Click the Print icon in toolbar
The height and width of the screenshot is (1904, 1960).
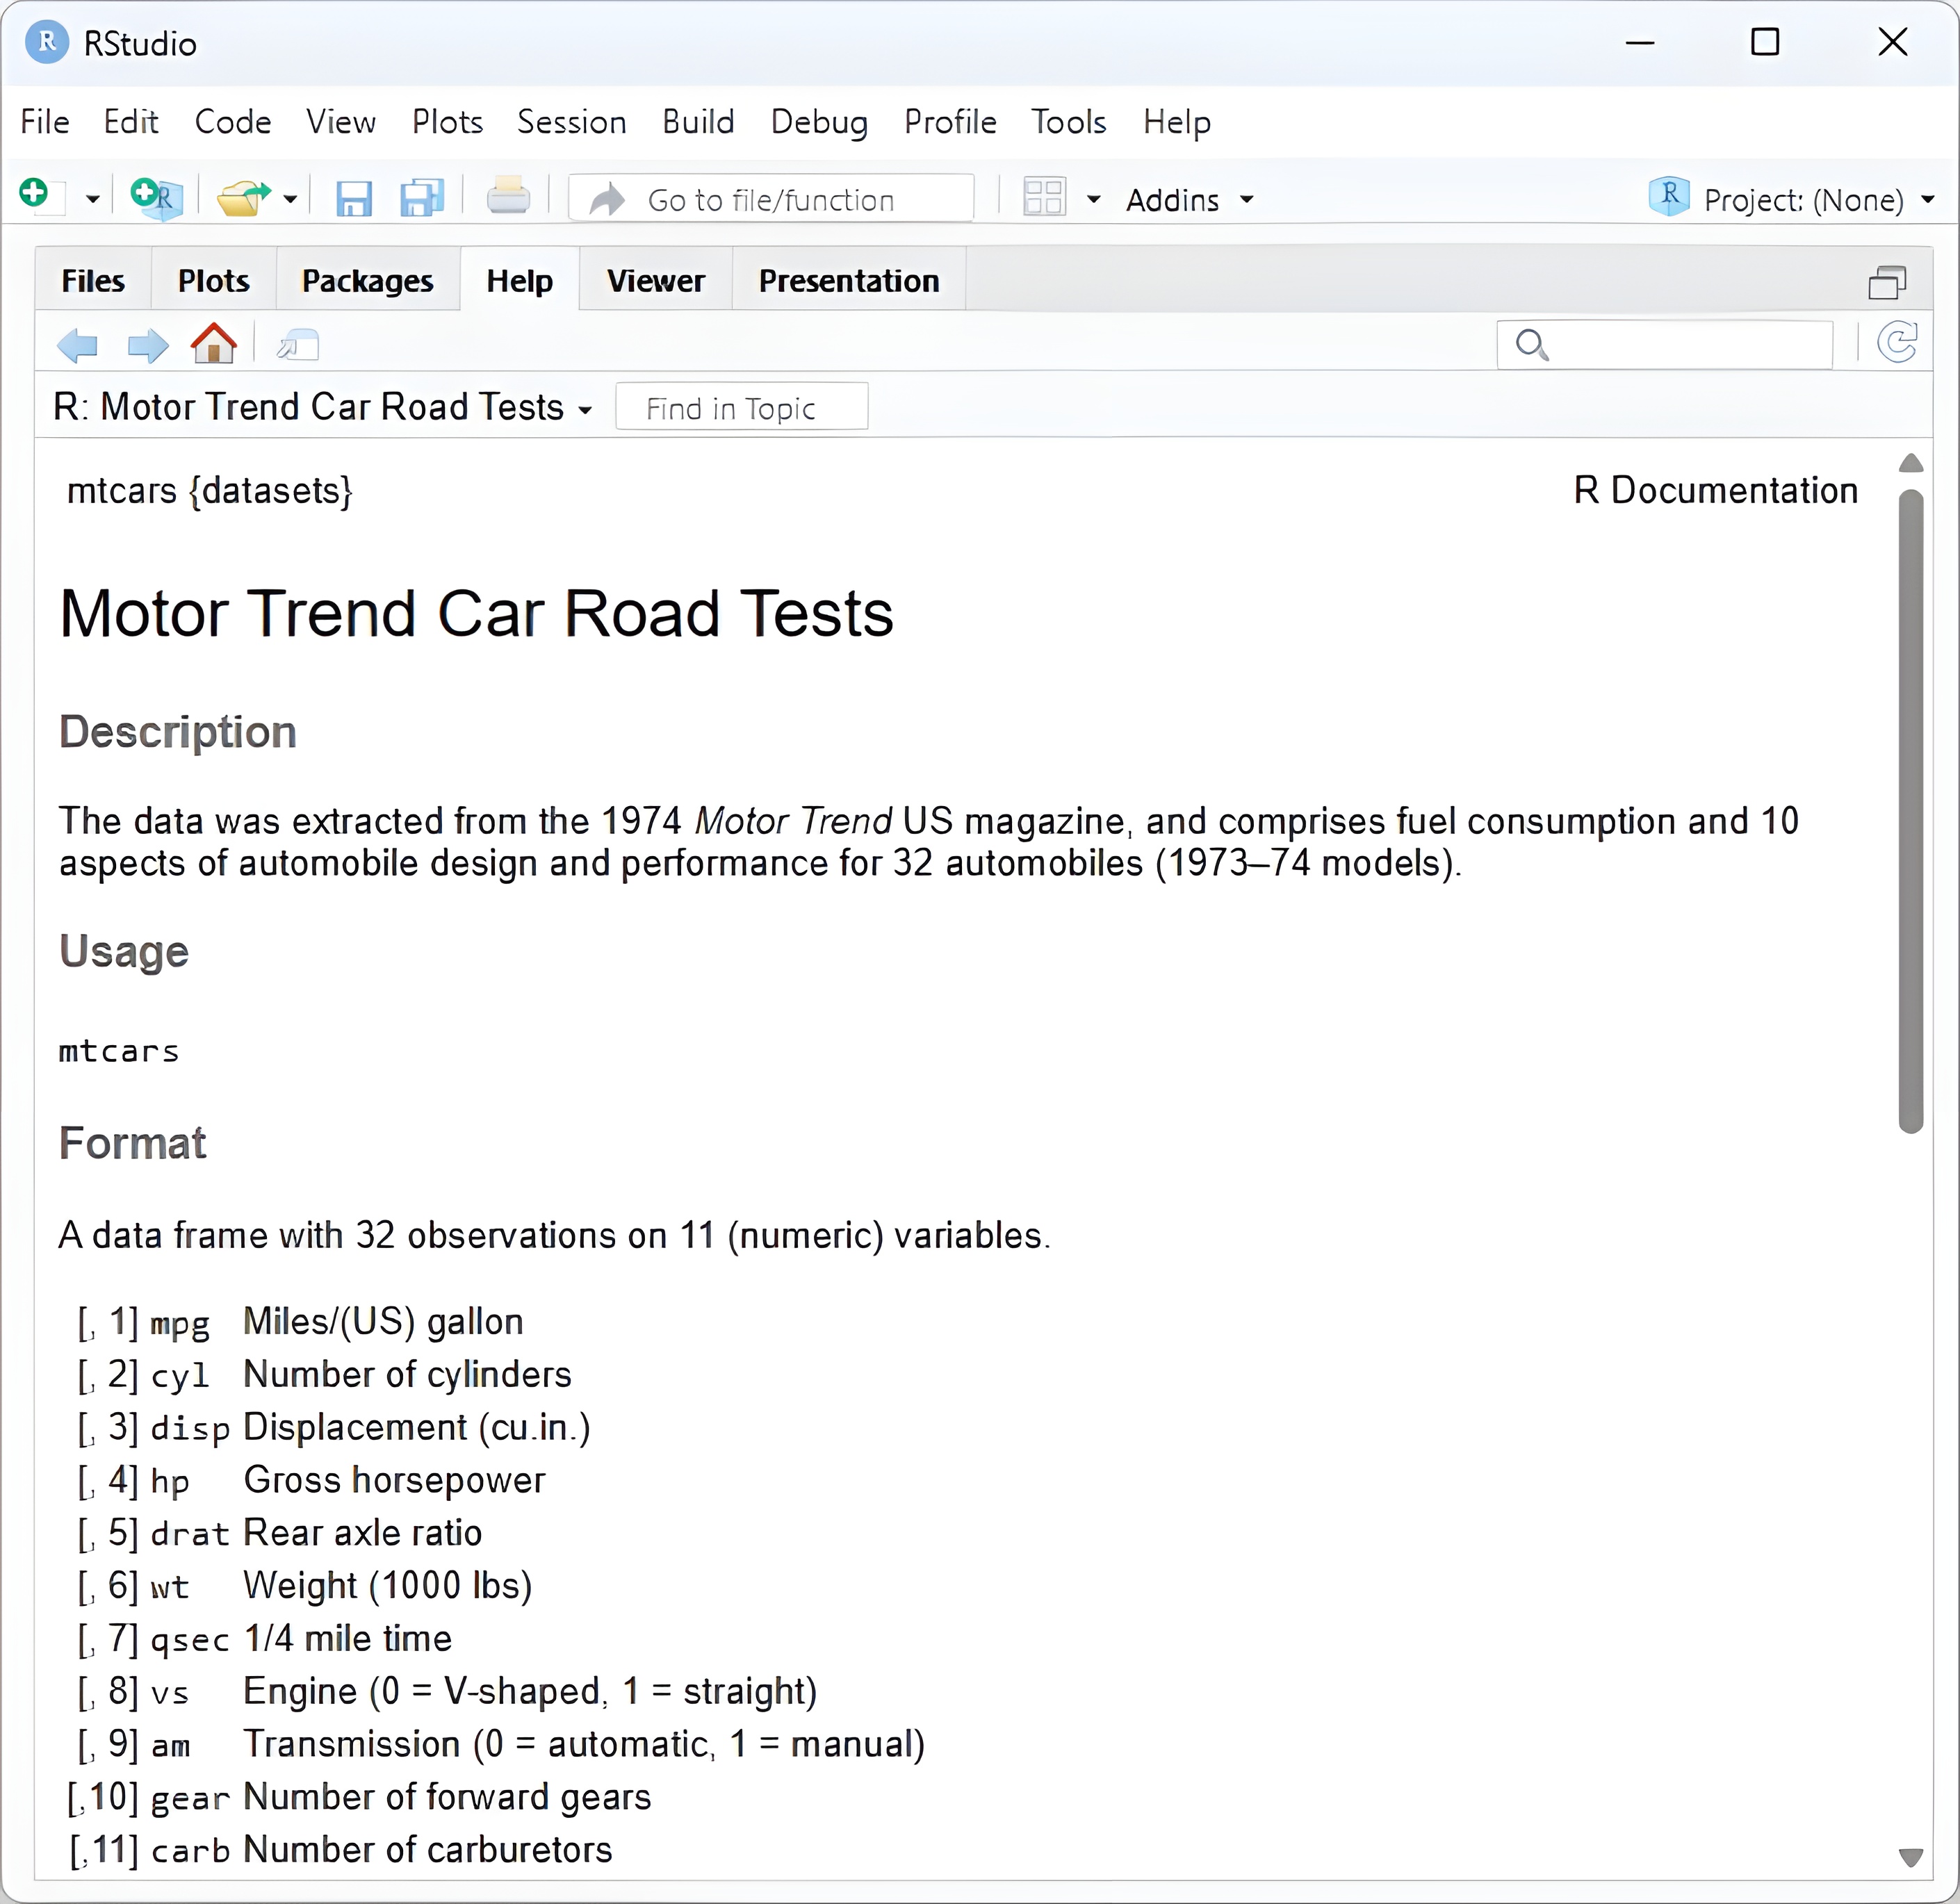[x=508, y=197]
